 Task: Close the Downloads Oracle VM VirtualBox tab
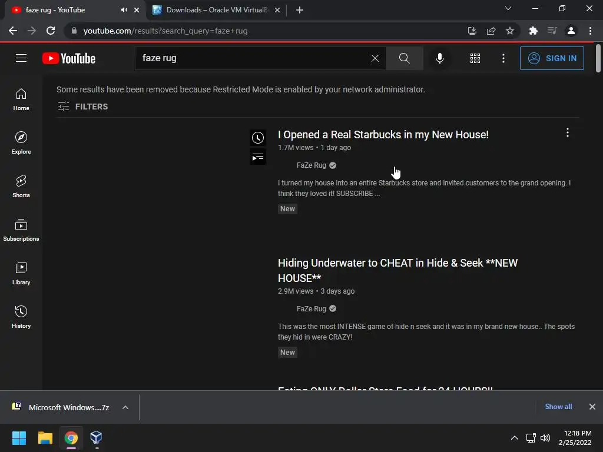coord(277,10)
